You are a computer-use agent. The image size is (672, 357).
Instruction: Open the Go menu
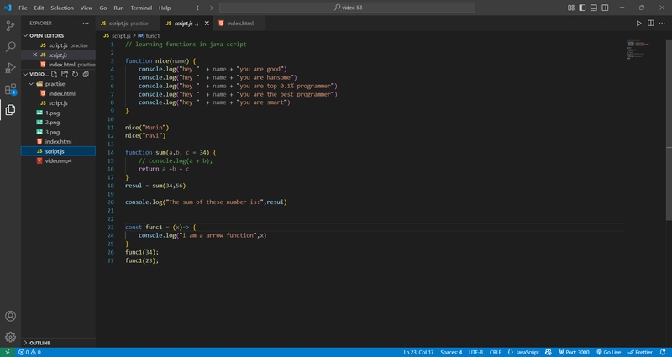(102, 8)
